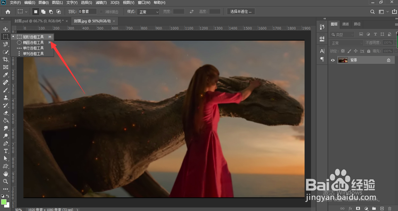Select the Path Selection tool
Screen dimensions: 398x211
click(5, 159)
